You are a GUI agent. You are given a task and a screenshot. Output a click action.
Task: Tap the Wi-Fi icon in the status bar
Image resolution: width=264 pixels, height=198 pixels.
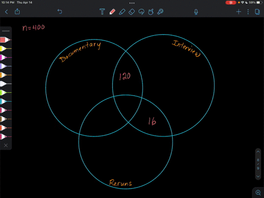tap(243, 3)
